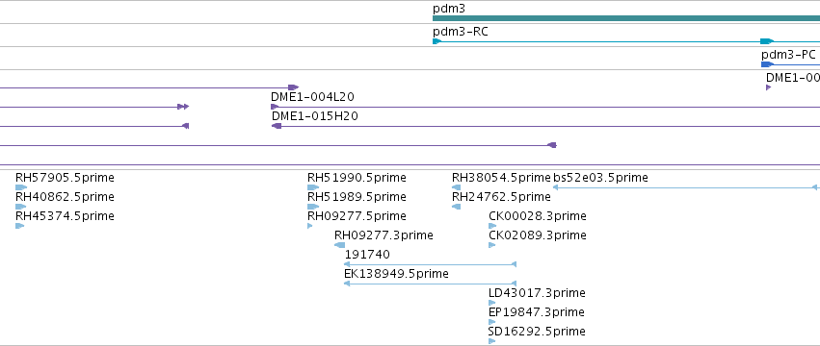Select the DME1-004L20 clone start arrow
This screenshot has width=820, height=346.
coord(275,107)
